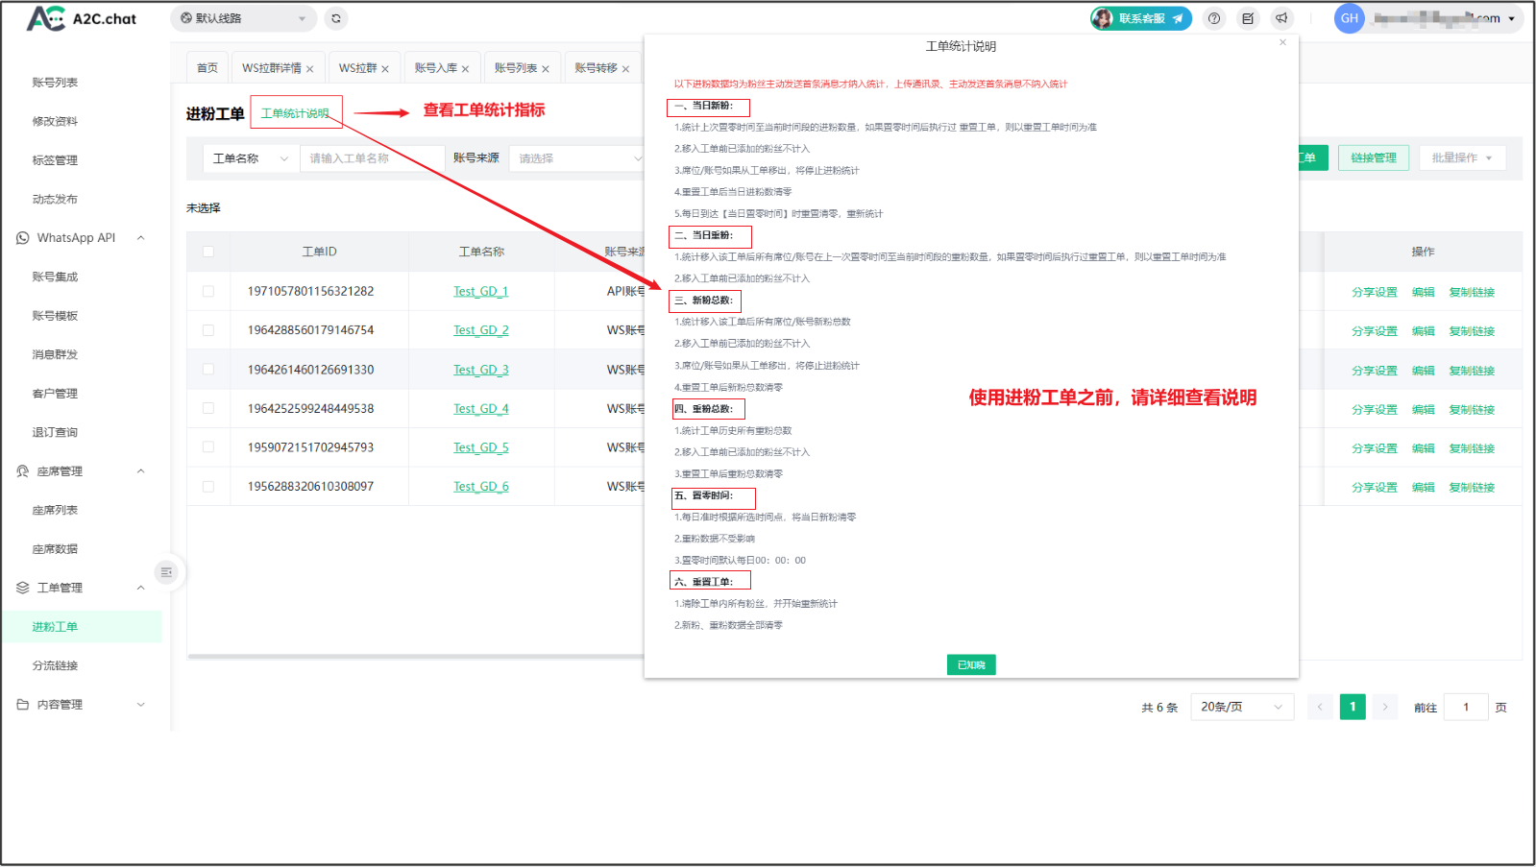
Task: Select the checkbox for Test_GD_4 row
Action: point(208,408)
